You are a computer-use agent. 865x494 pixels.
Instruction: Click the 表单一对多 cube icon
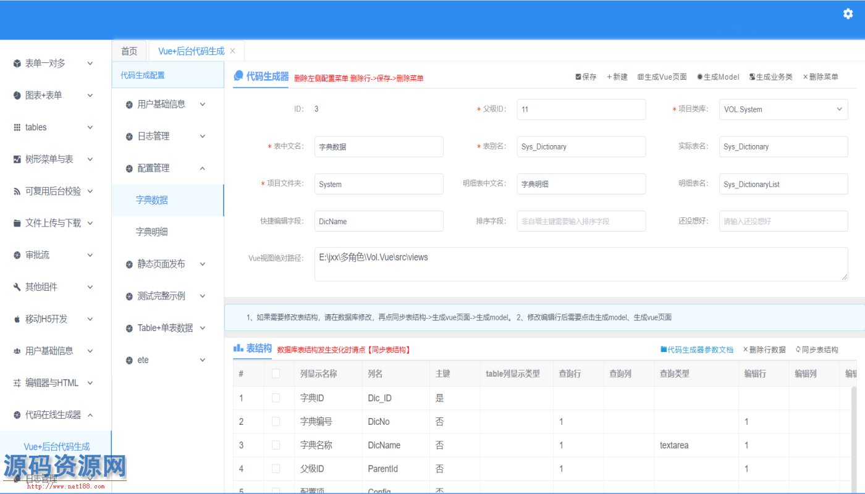pos(17,64)
